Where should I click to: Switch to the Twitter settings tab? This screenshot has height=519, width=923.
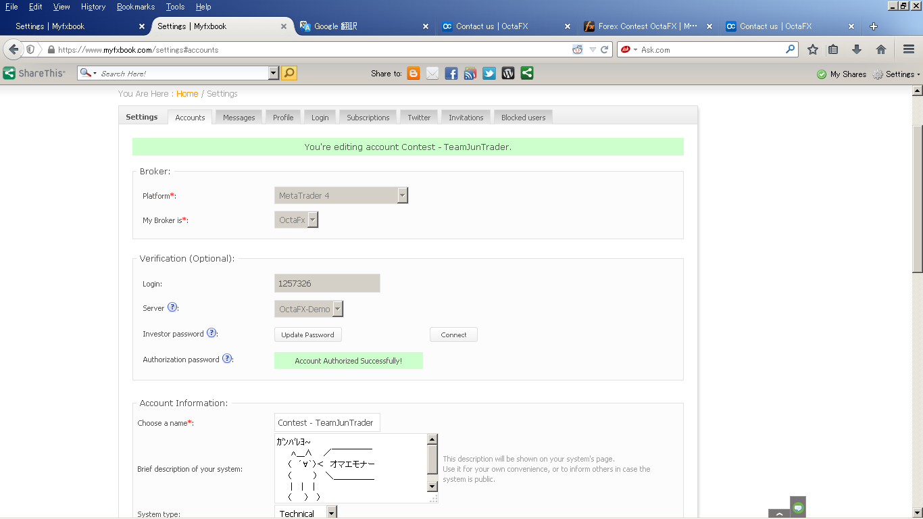coord(419,117)
